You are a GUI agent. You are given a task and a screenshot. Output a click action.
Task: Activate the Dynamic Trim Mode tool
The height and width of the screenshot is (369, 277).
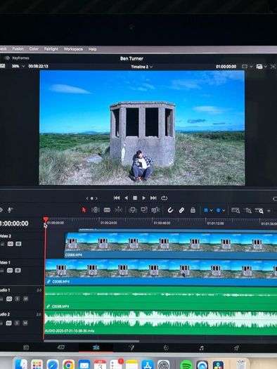pyautogui.click(x=107, y=210)
